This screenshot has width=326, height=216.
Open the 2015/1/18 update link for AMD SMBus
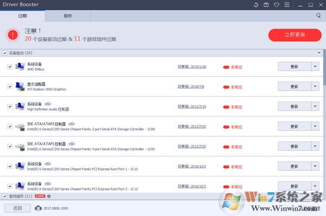(192, 67)
